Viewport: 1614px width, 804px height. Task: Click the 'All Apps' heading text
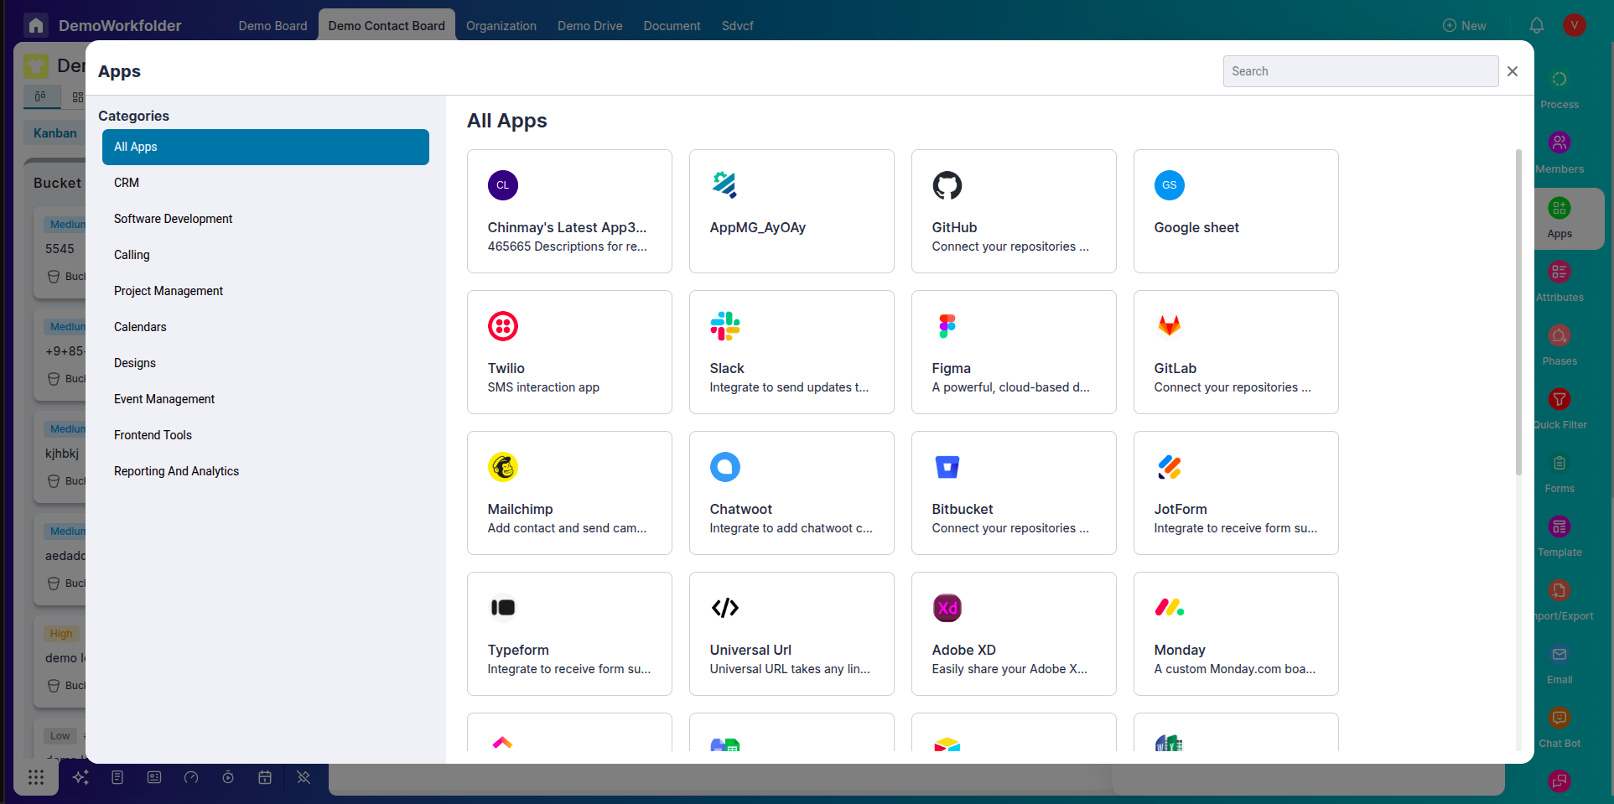tap(507, 121)
